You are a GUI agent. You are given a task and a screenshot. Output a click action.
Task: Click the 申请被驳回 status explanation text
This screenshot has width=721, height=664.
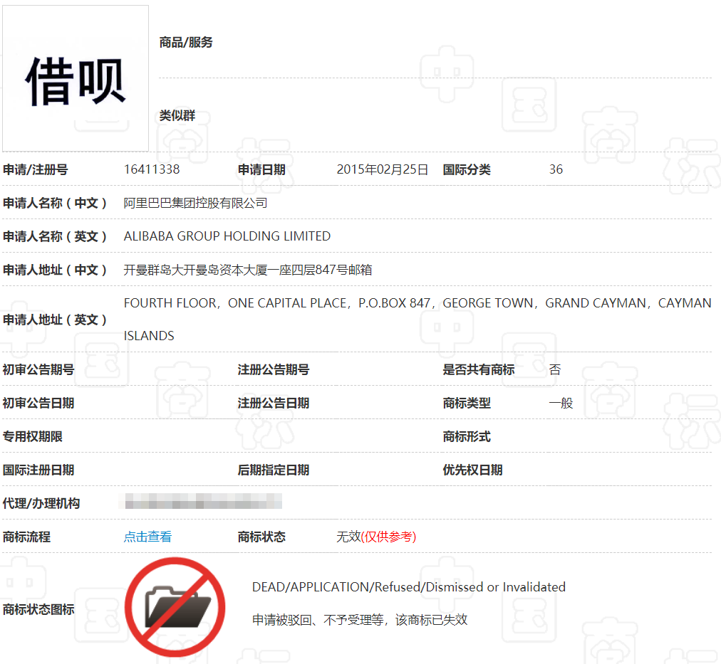[x=359, y=620]
